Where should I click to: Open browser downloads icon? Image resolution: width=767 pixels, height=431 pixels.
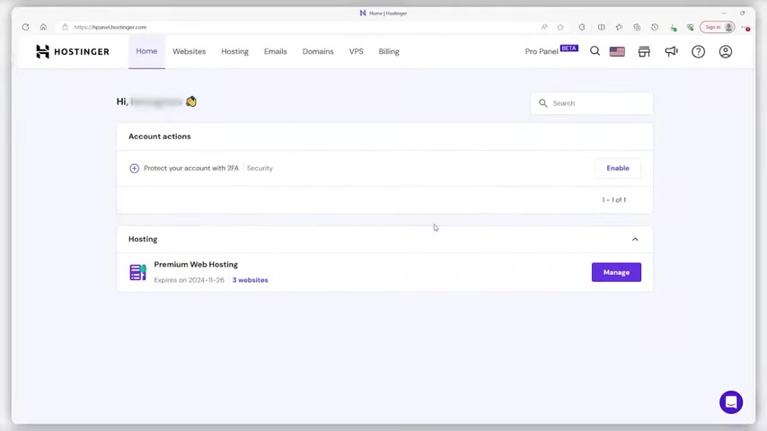tap(673, 28)
